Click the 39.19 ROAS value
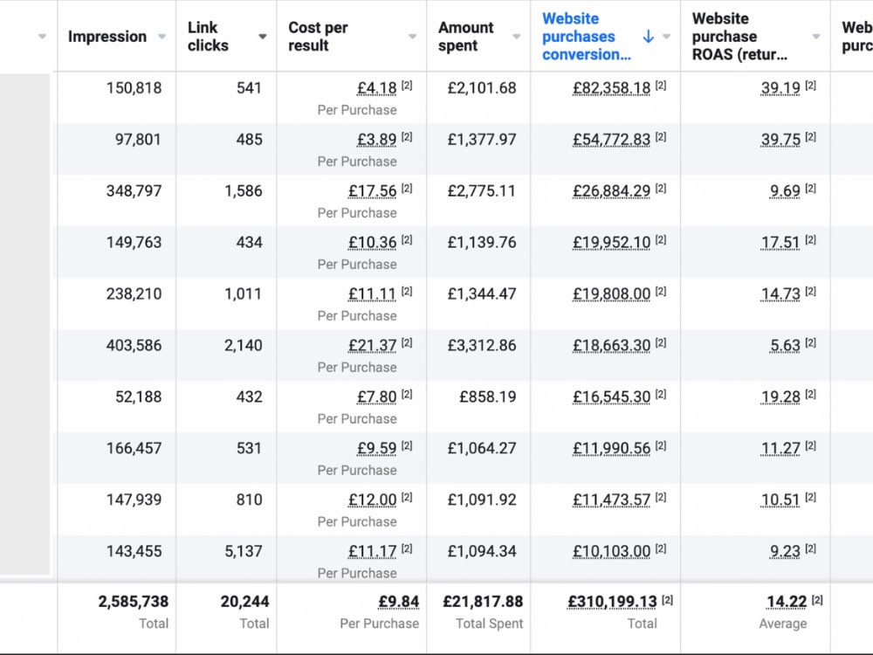The image size is (873, 655). [x=780, y=88]
